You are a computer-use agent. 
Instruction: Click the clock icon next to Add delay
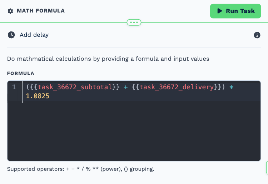(11, 35)
